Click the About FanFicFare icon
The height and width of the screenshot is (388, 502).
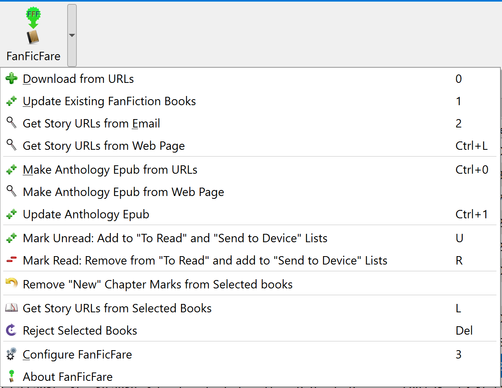12,376
